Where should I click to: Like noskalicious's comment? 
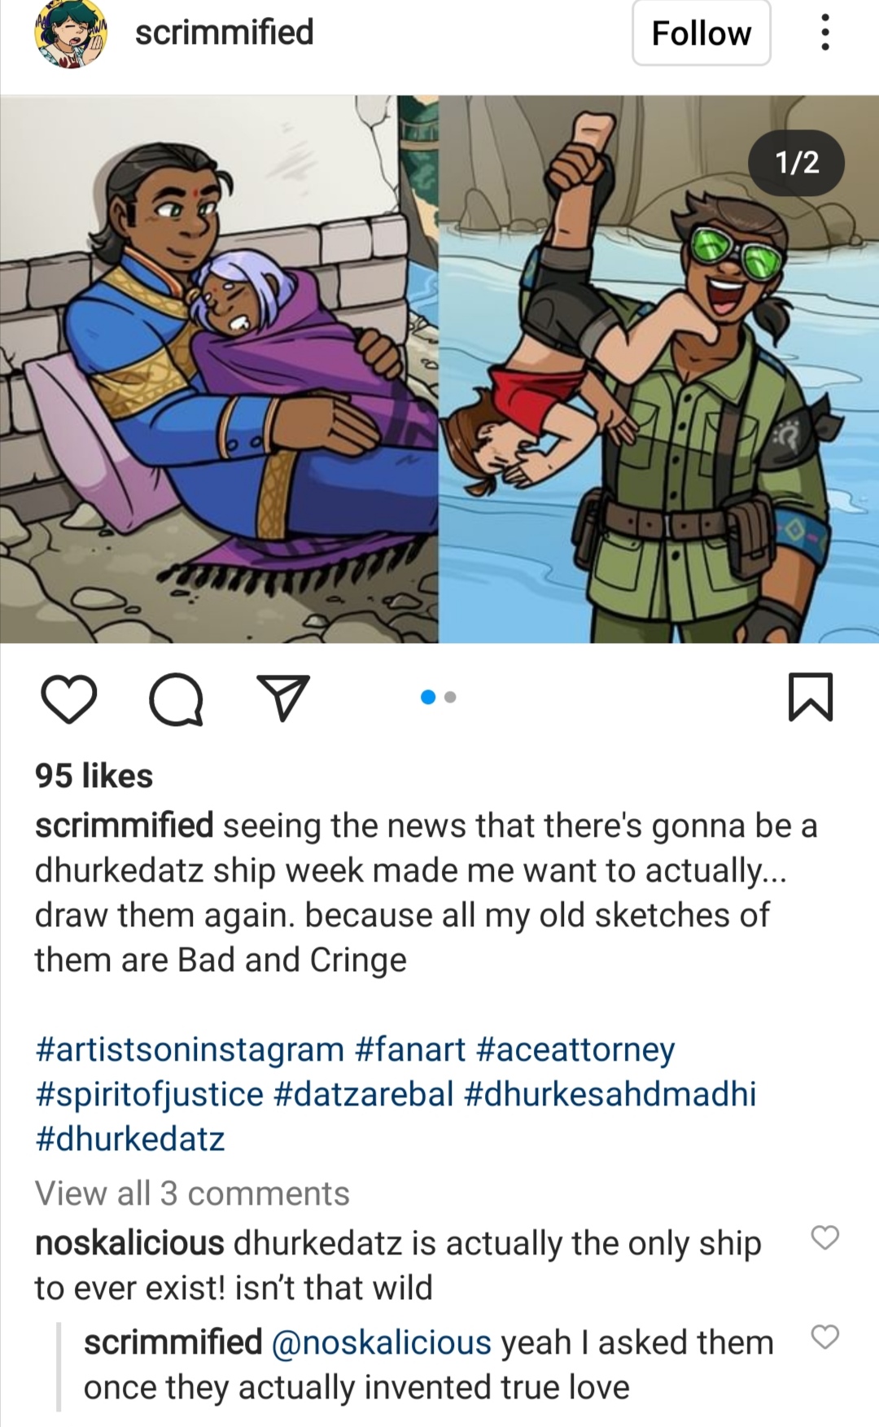pyautogui.click(x=825, y=1237)
